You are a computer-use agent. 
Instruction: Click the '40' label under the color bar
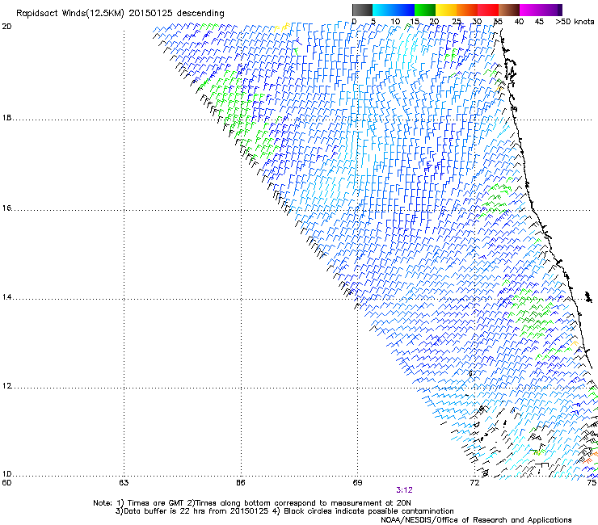(519, 22)
